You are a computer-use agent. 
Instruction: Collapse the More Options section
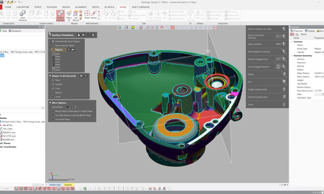click(x=50, y=103)
